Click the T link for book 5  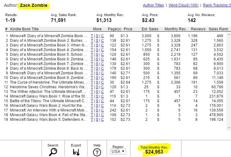coord(92,55)
